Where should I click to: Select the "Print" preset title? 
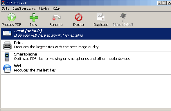pyautogui.click(x=19, y=42)
